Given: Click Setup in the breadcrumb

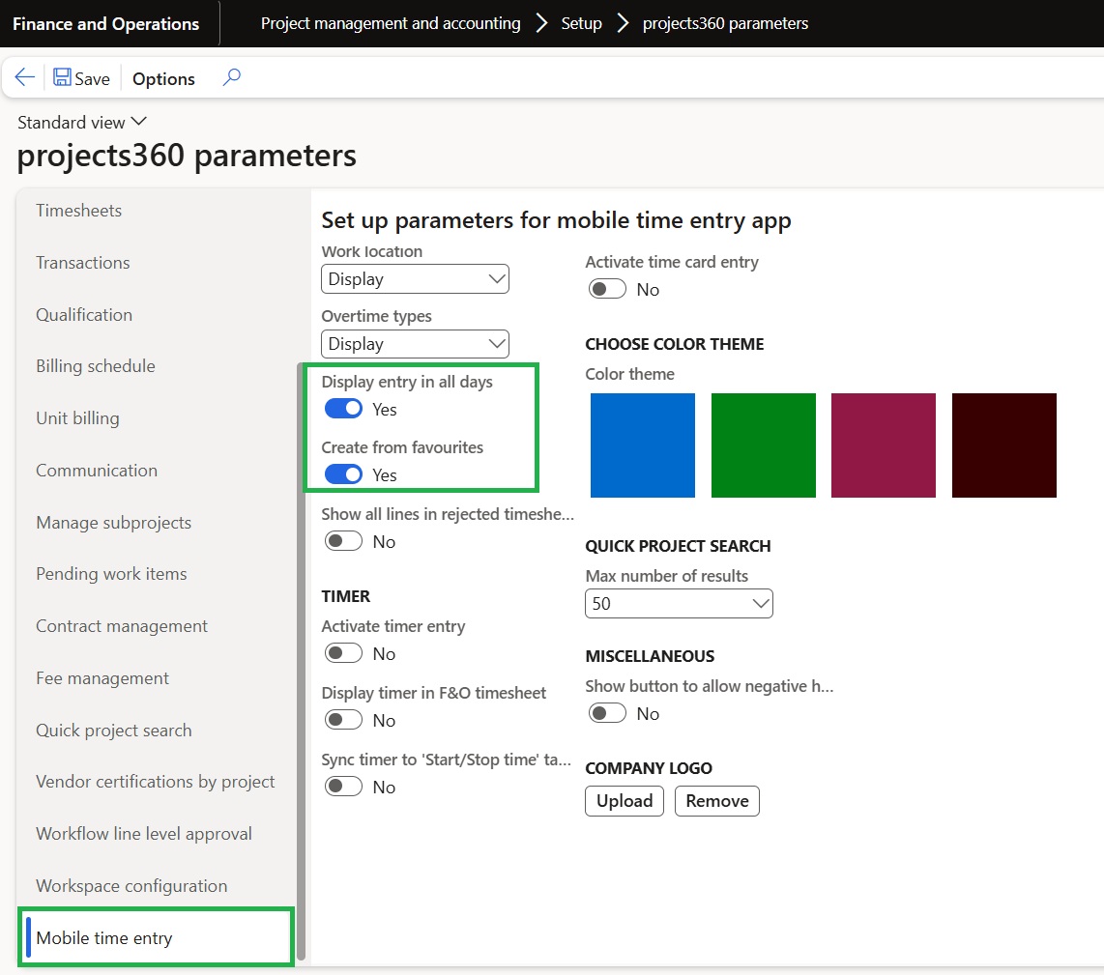Looking at the screenshot, I should (x=581, y=23).
